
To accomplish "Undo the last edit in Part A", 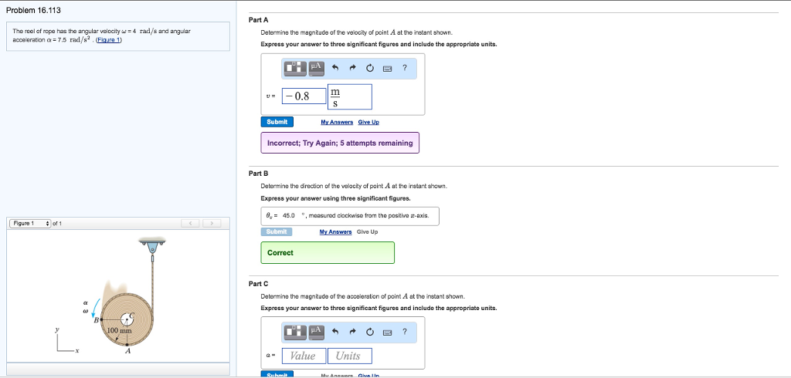I will pyautogui.click(x=335, y=69).
